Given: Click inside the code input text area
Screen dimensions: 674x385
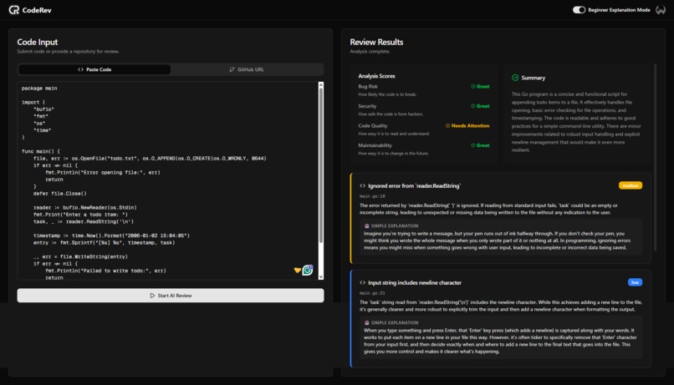Looking at the screenshot, I should pyautogui.click(x=167, y=180).
